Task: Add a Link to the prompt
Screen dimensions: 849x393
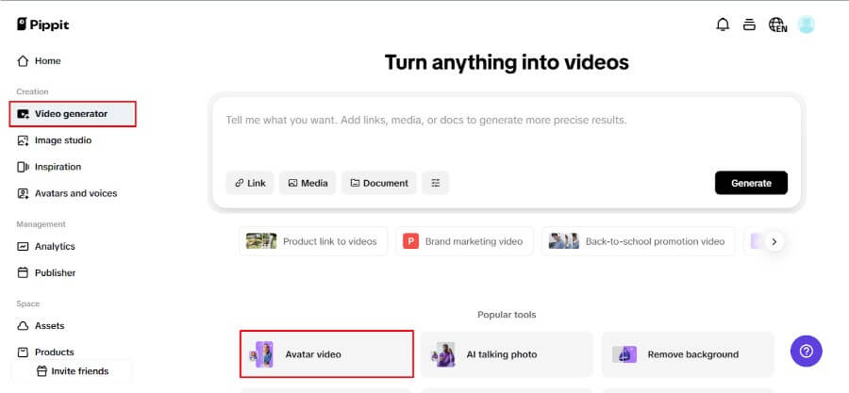Action: (x=250, y=183)
